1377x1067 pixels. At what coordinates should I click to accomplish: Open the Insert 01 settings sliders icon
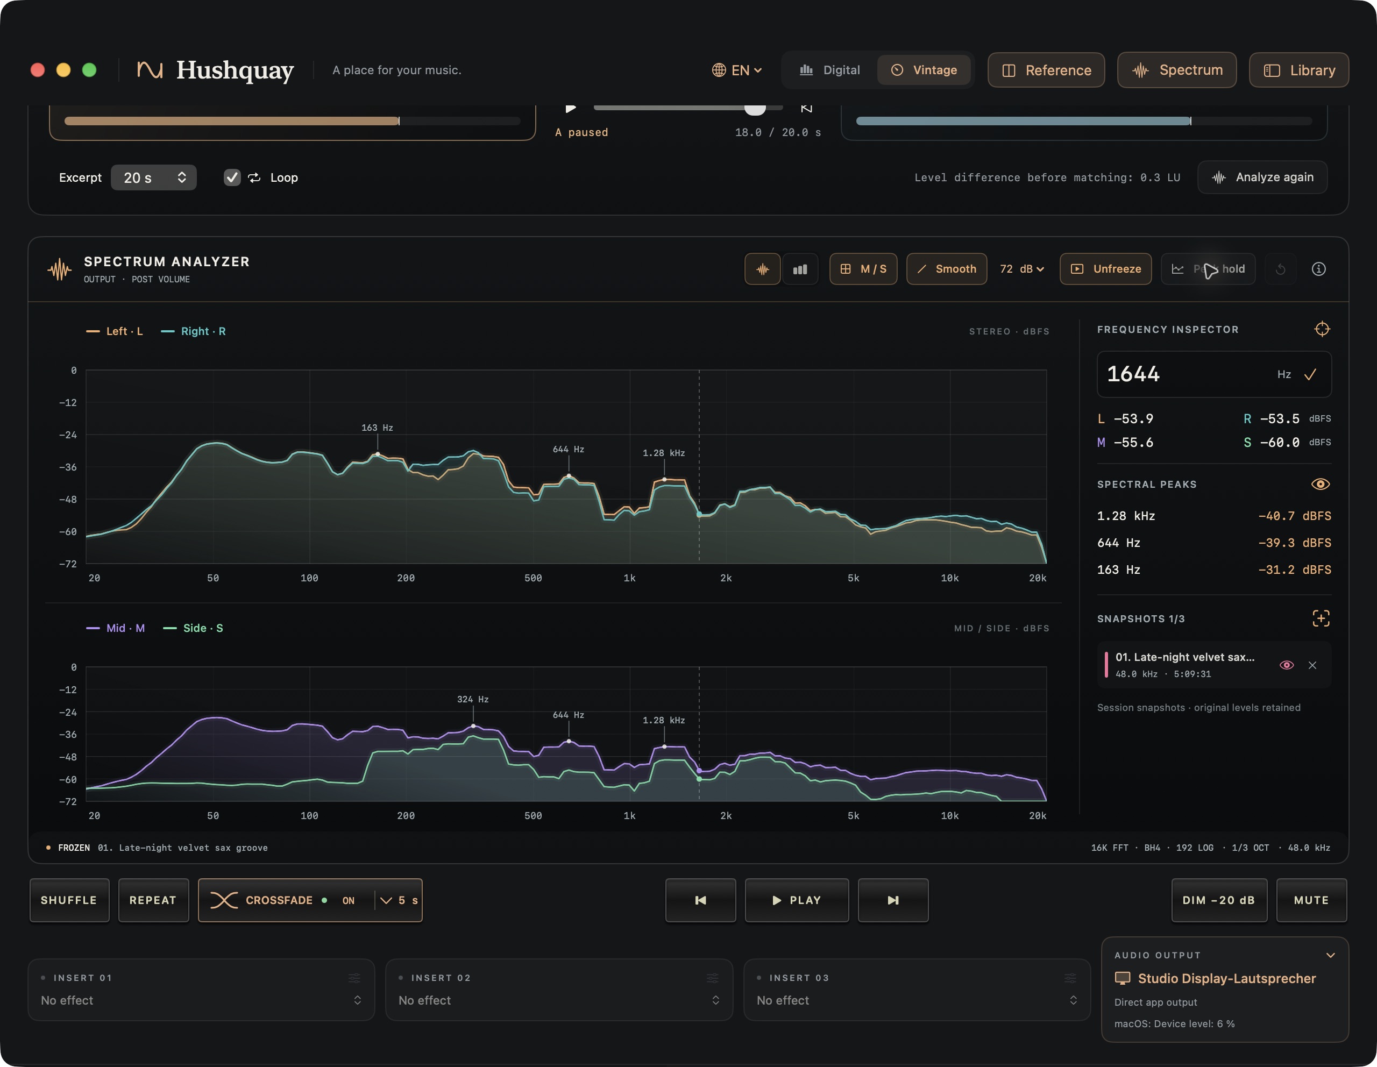[x=354, y=978]
